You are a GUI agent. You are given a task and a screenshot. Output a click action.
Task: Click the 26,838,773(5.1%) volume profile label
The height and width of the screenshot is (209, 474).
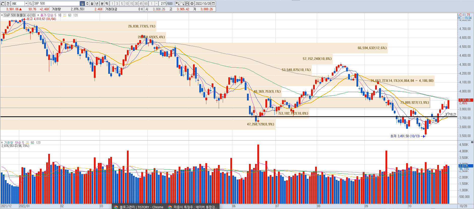(x=142, y=26)
